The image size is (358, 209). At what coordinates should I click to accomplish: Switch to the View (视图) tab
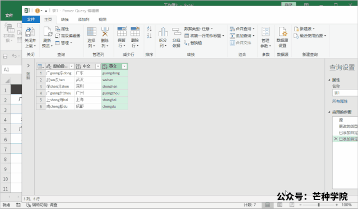[103, 20]
